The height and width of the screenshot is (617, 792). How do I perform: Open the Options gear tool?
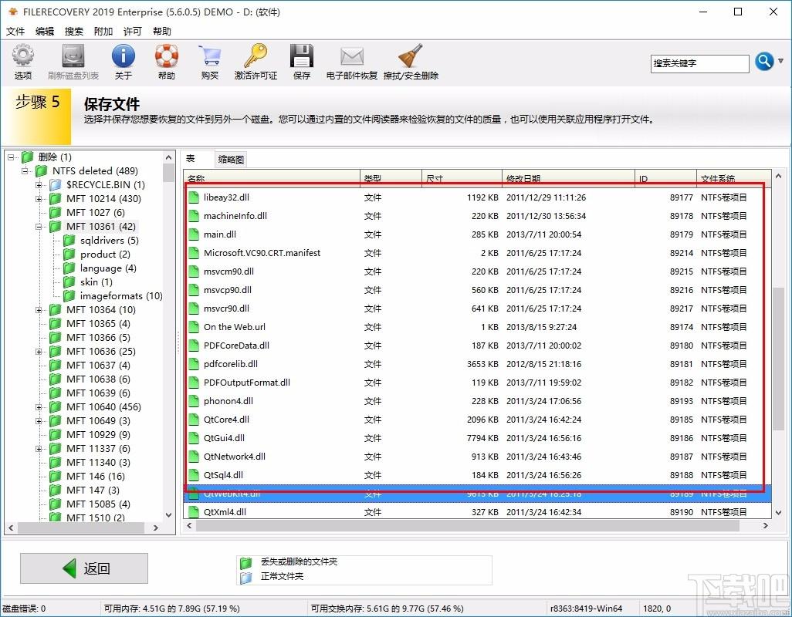tap(22, 62)
